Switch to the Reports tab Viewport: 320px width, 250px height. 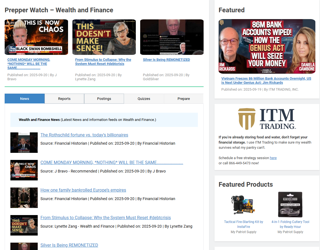coord(64,99)
